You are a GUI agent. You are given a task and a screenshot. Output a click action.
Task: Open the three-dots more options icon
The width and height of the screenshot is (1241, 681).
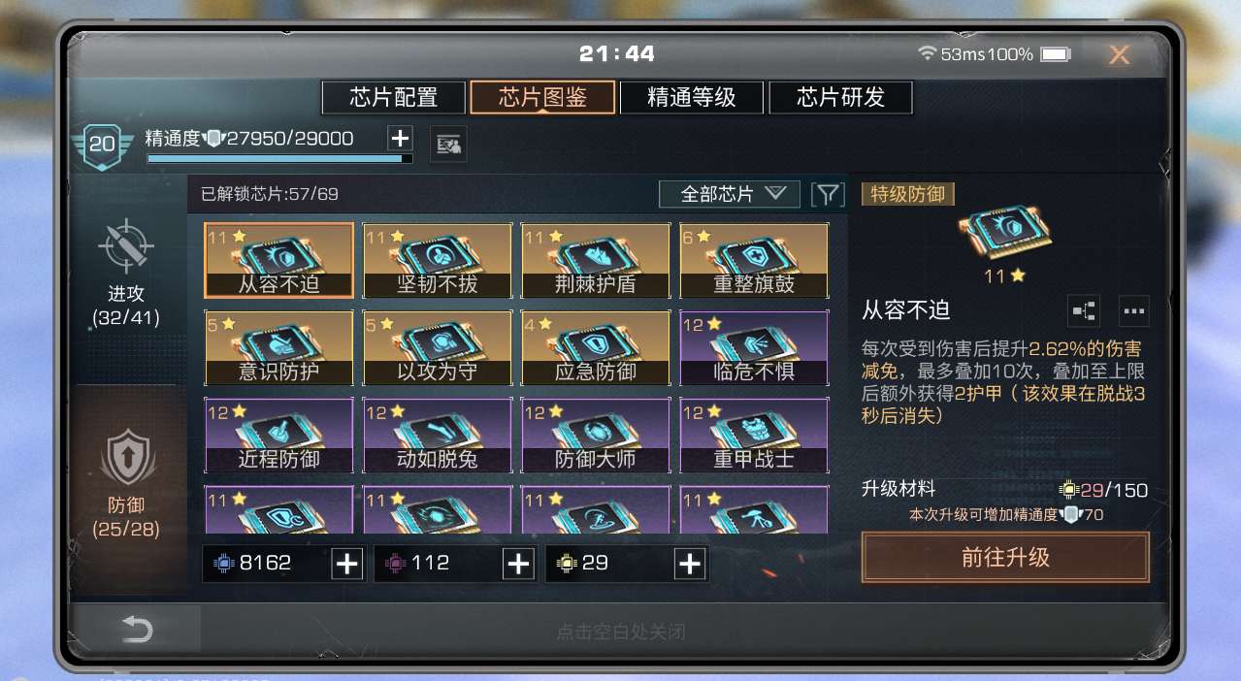click(x=1134, y=311)
